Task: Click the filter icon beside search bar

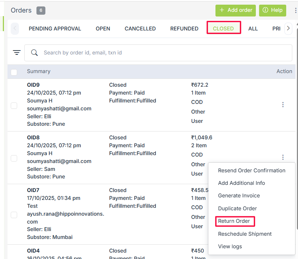Action: coord(16,53)
